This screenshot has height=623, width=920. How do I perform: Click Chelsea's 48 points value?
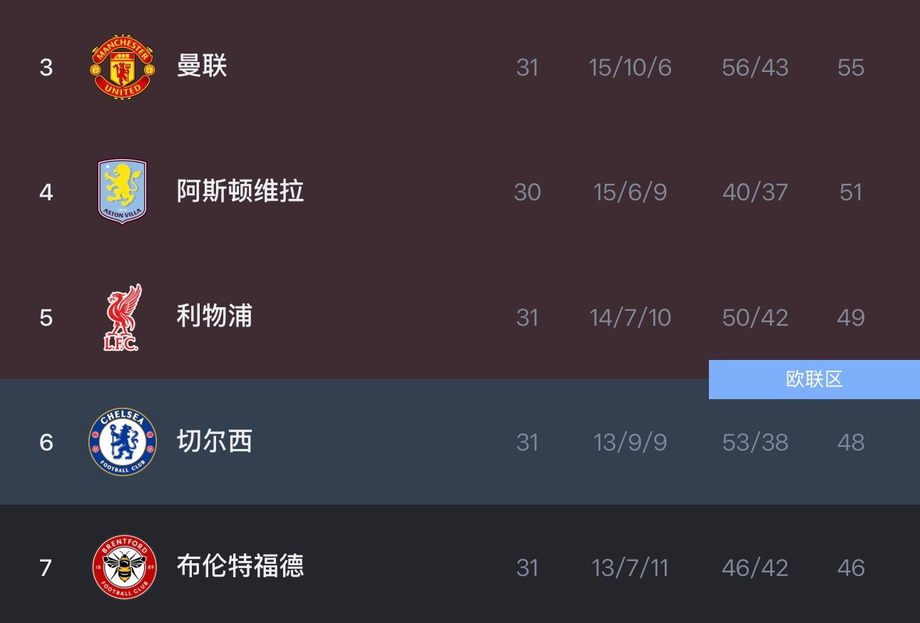(849, 442)
